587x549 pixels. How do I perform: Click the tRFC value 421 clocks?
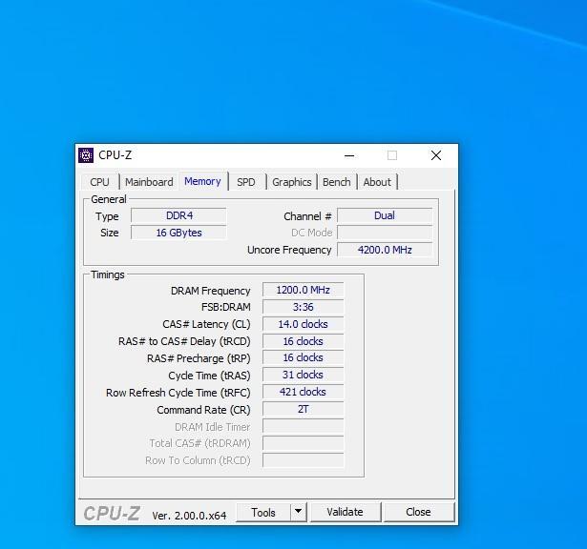[303, 392]
